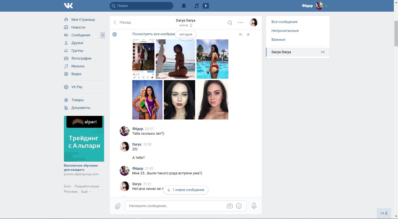This screenshot has width=398, height=219.
Task: Open the Реклама footer link
Action: (x=71, y=192)
